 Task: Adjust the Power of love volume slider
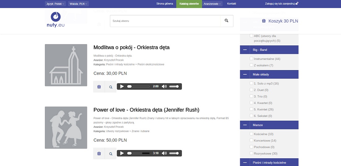click(x=174, y=153)
